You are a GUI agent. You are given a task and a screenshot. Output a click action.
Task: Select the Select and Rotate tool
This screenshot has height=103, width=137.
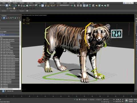click(22, 5)
